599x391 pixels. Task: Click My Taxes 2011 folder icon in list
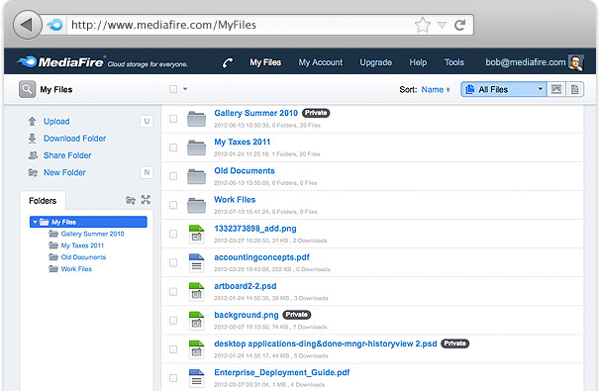pyautogui.click(x=196, y=147)
